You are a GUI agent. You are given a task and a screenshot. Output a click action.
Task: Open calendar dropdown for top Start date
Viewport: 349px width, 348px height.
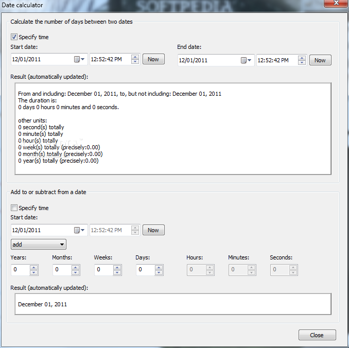79,59
